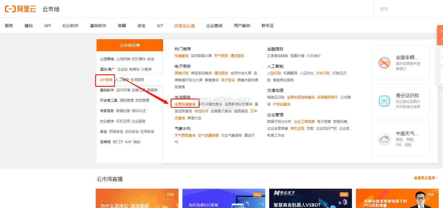Click 汇率查询转换 link
Image resolution: width=443 pixels, height=208 pixels.
[278, 56]
